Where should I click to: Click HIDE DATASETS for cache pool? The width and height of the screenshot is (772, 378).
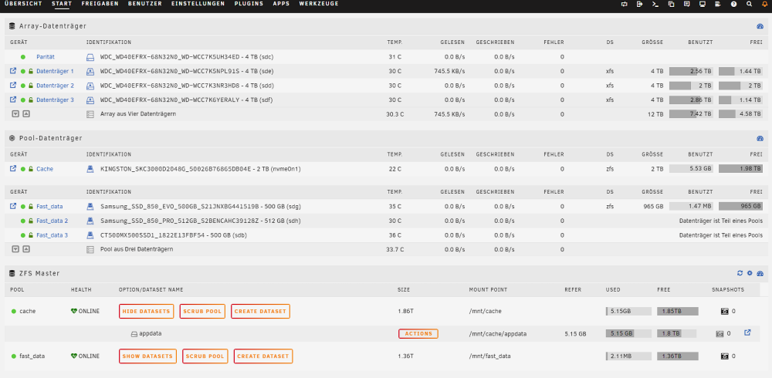click(x=146, y=312)
